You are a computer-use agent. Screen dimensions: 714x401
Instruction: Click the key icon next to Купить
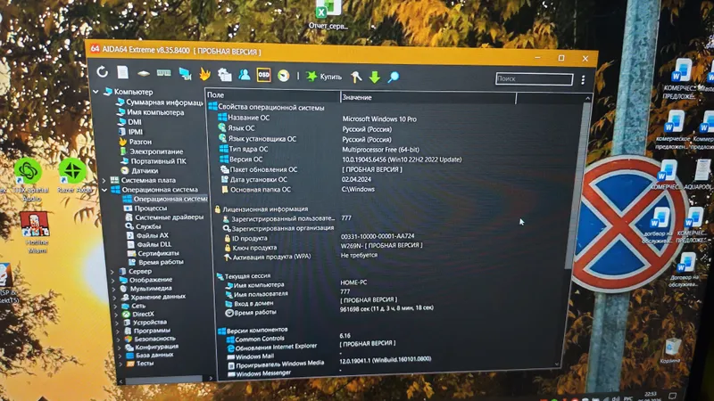(x=356, y=77)
